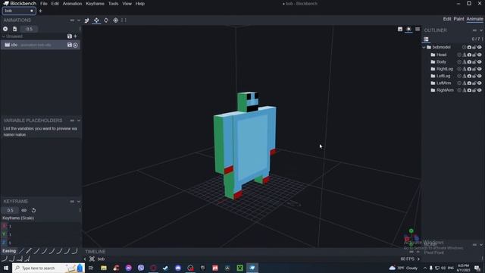Click the link icon in Keyframe panel
Image resolution: width=485 pixels, height=273 pixels.
23,210
